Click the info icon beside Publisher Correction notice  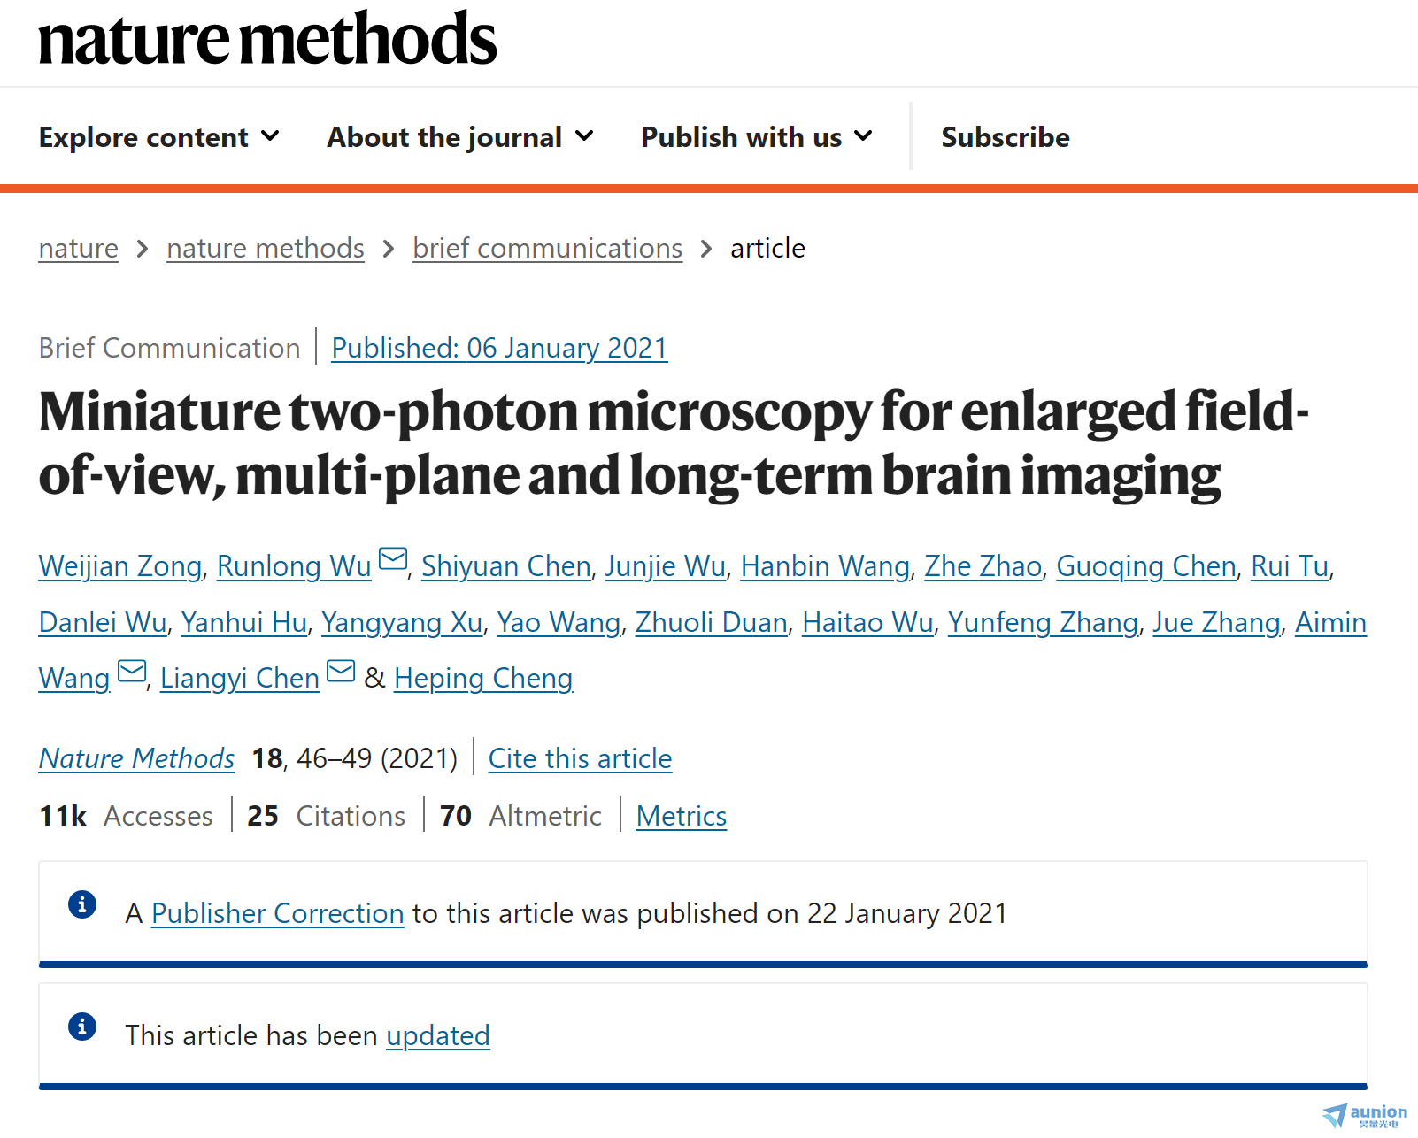[x=82, y=904]
